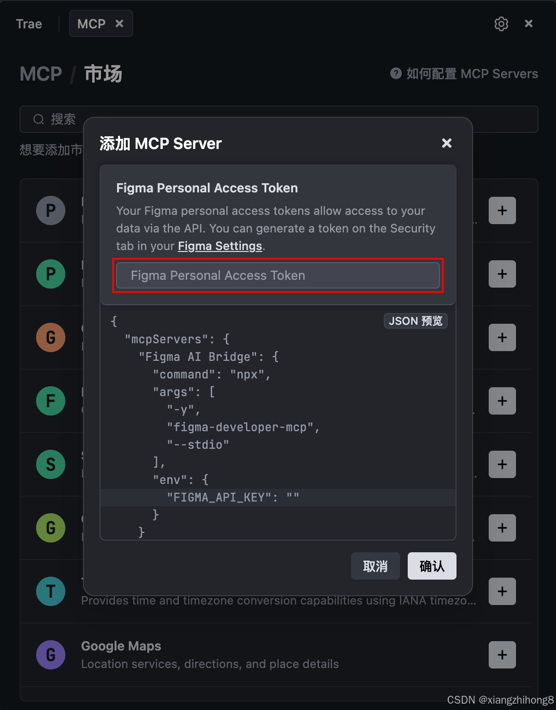Screen dimensions: 556x710
Task: Switch to the Trae tab
Action: 29,24
